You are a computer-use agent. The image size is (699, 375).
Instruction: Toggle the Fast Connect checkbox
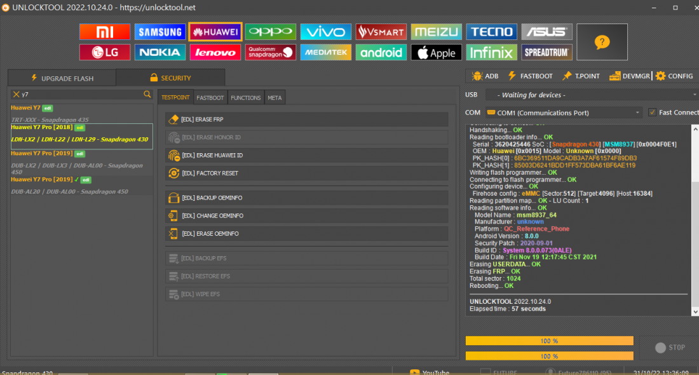(x=652, y=112)
